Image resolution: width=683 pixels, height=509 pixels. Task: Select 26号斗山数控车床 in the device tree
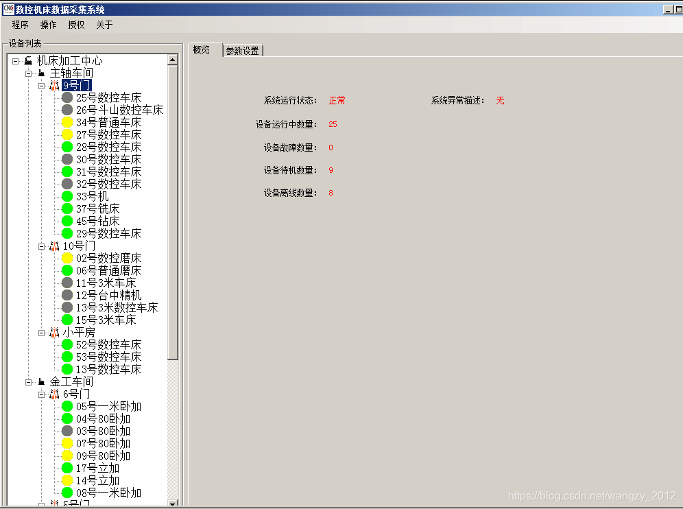tap(120, 110)
